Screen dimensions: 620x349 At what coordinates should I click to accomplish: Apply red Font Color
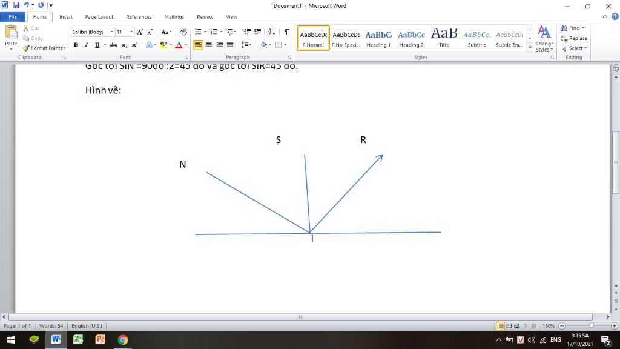[179, 45]
